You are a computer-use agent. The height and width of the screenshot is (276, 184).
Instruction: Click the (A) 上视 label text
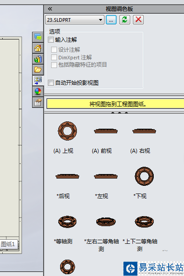(x=63, y=151)
